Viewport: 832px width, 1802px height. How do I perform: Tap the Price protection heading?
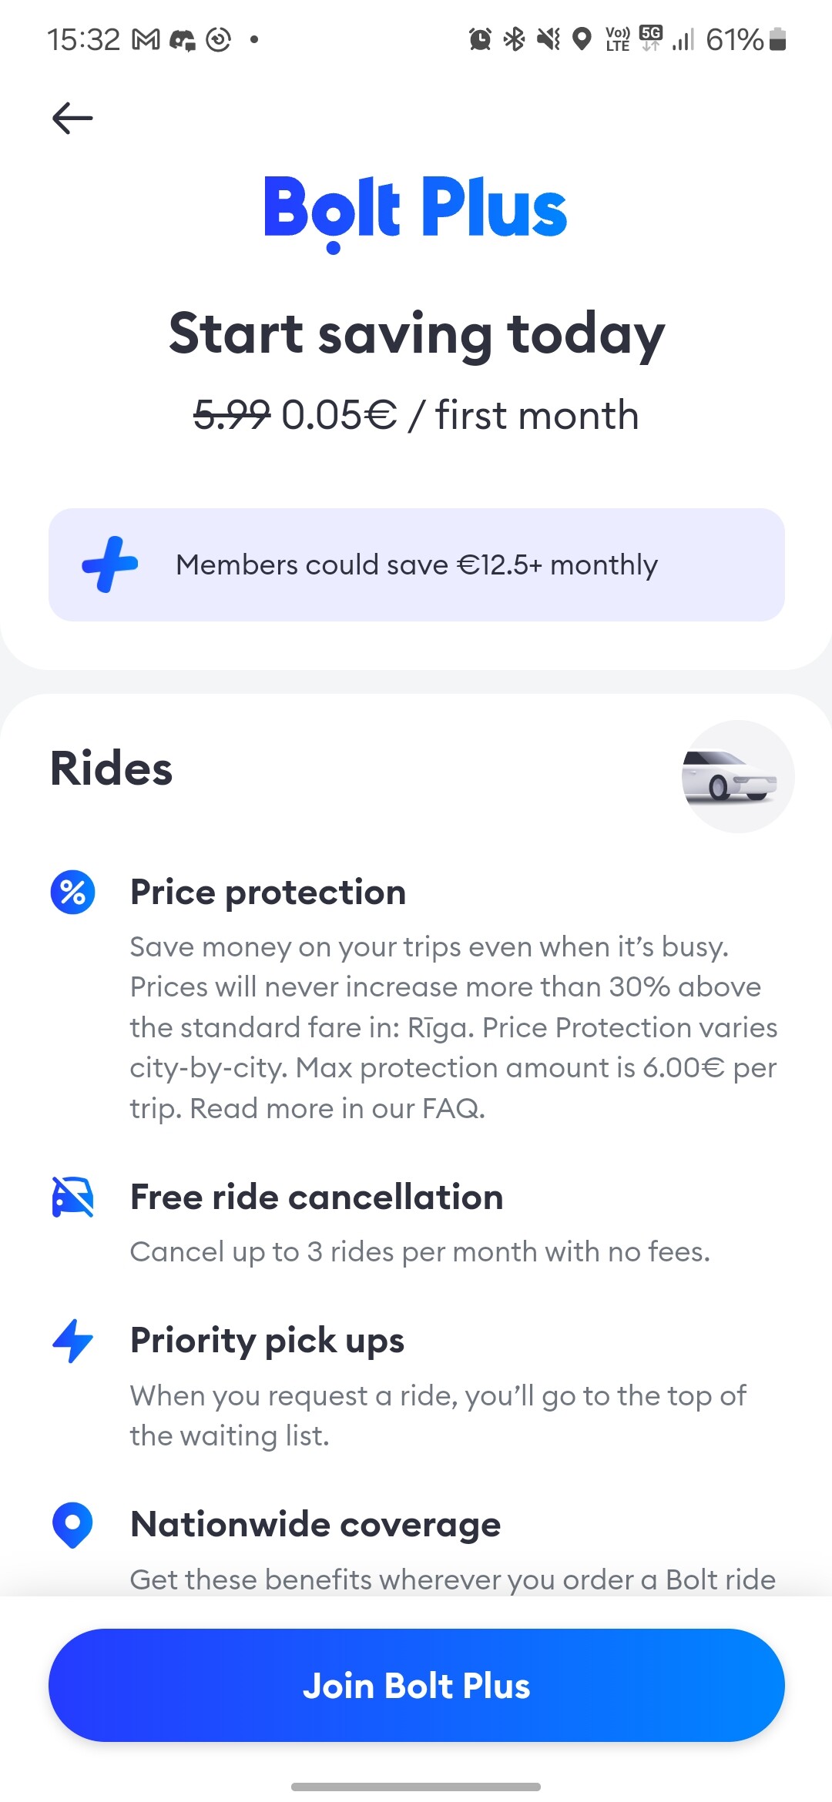(x=268, y=893)
